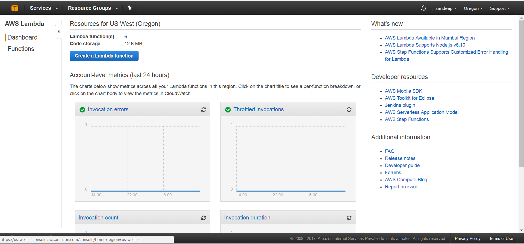Click the pin shortcut icon in top bar
524x244 pixels.
pos(130,8)
